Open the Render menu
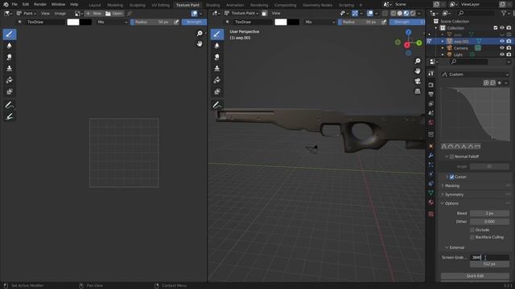 pos(40,5)
